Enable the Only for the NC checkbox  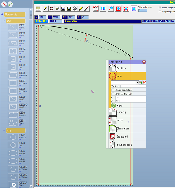pyautogui.click(x=113, y=94)
